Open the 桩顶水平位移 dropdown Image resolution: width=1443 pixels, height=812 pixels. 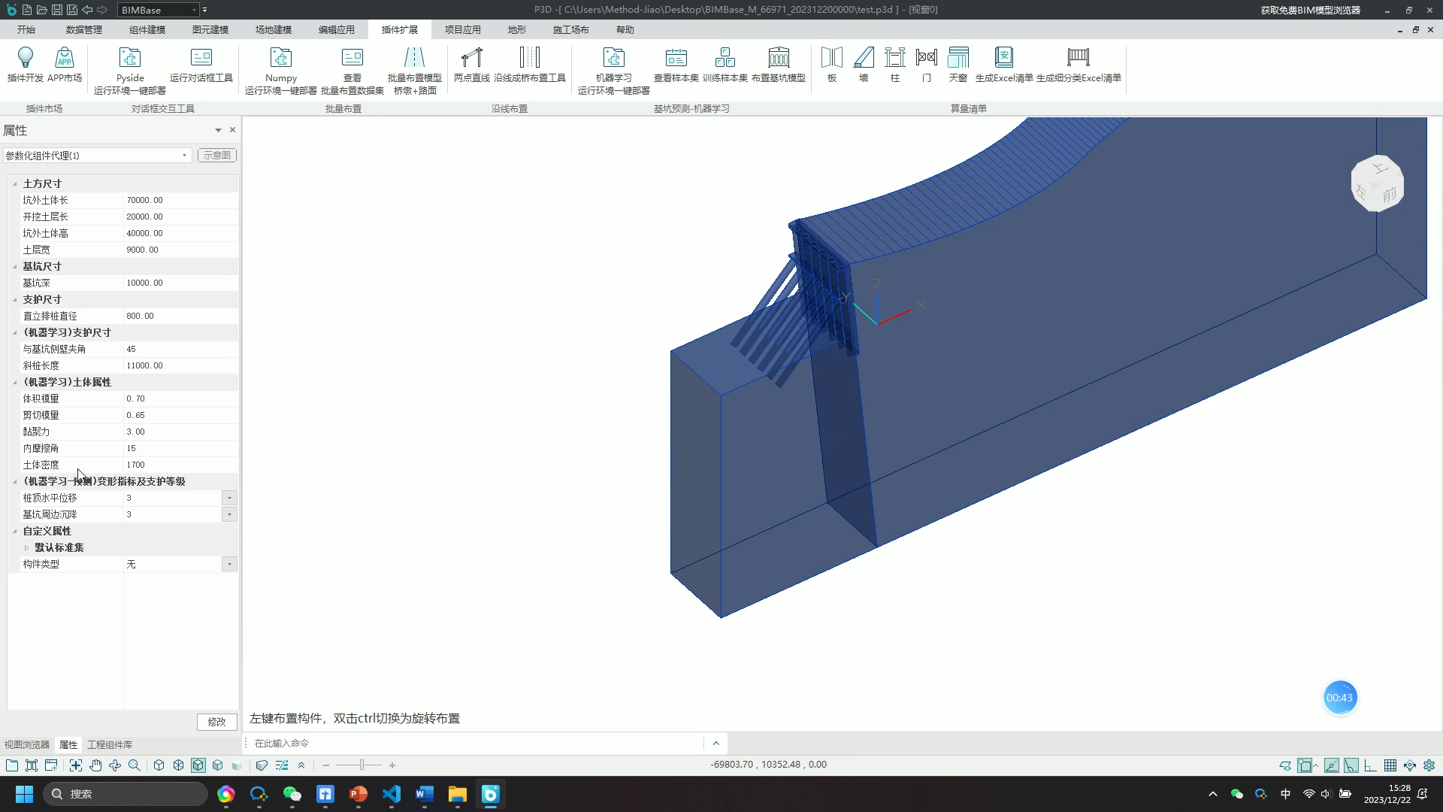[x=229, y=498]
